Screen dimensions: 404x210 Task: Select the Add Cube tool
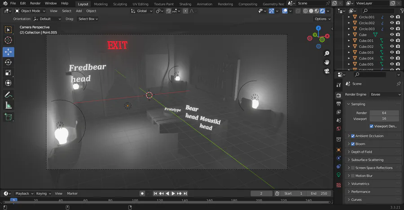tap(8, 117)
